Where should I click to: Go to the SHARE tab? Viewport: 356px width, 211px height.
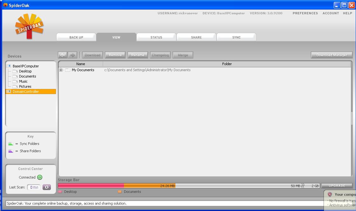point(196,37)
